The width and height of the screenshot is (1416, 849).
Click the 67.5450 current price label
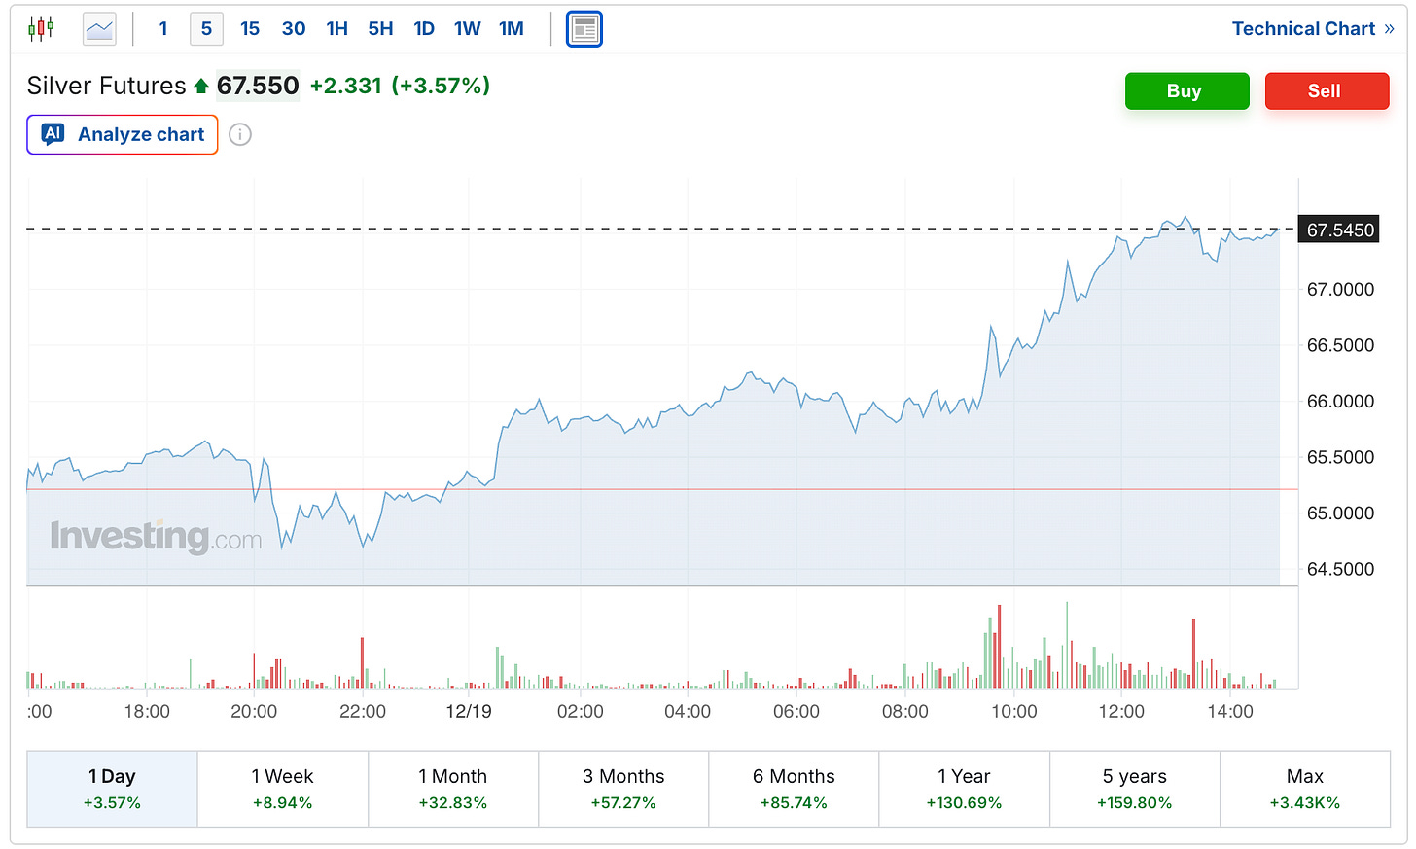coord(1339,230)
